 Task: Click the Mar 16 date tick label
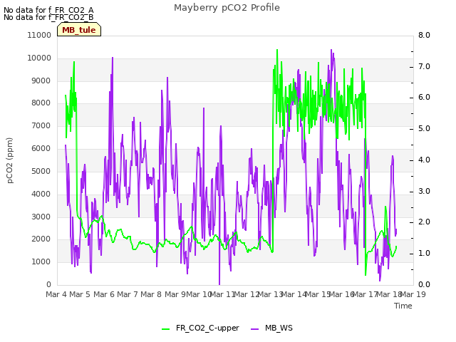(x=342, y=294)
